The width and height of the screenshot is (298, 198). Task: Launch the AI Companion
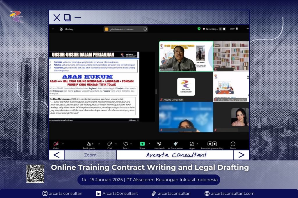point(175,144)
